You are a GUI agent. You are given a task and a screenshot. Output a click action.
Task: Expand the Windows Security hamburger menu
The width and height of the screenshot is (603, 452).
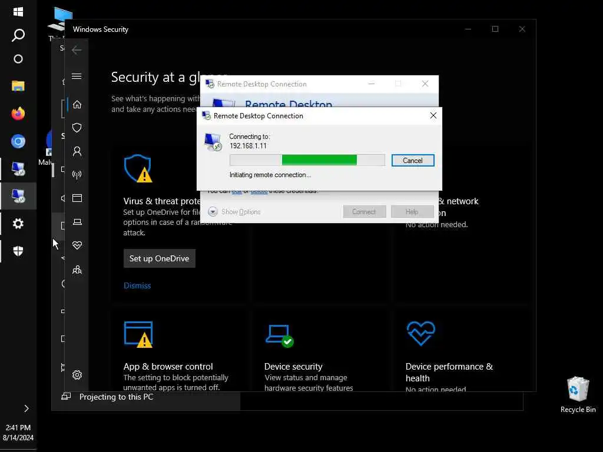point(77,76)
